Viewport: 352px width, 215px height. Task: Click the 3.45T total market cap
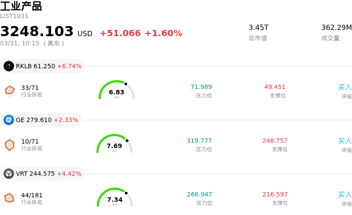258,28
